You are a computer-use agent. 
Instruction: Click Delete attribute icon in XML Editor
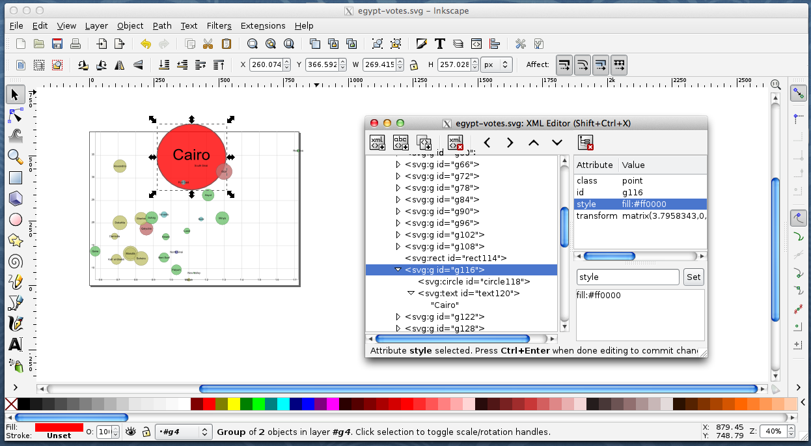click(x=586, y=143)
